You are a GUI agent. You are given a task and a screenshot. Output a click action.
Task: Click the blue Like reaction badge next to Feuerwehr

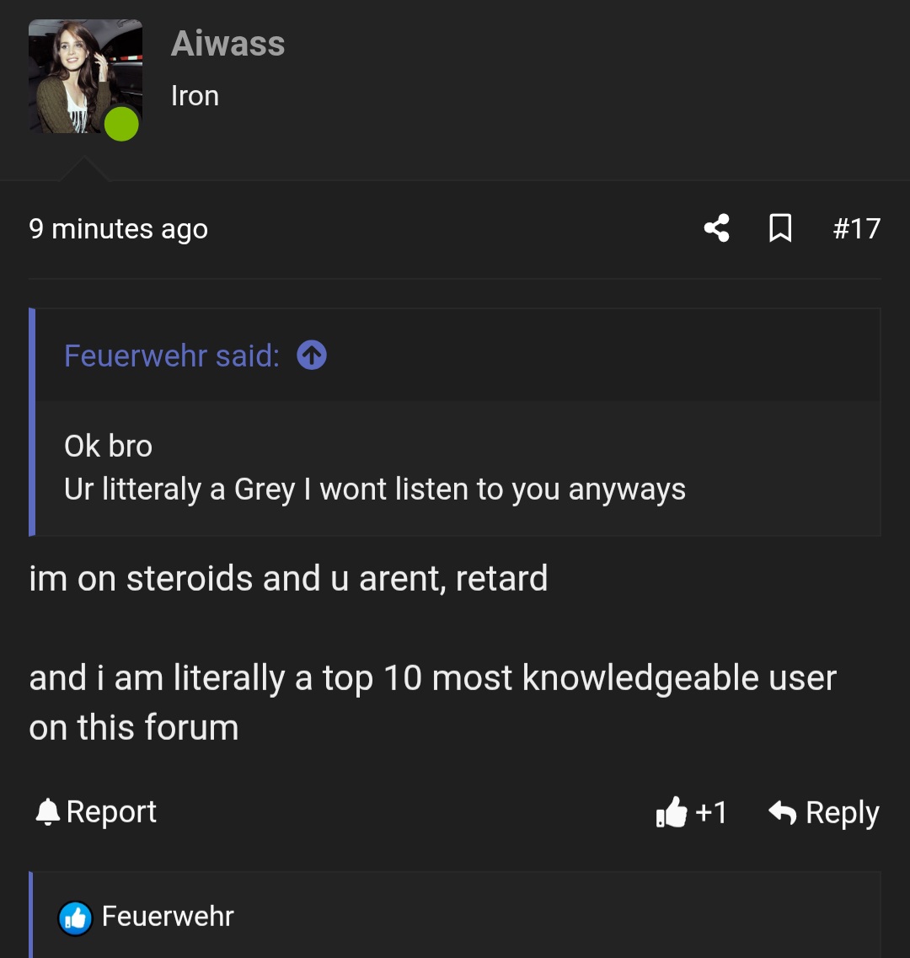pyautogui.click(x=75, y=917)
